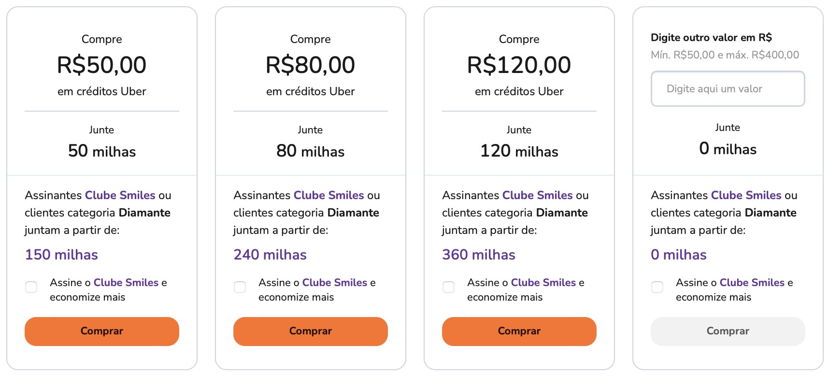Focus the 'Digite aqui um valor' field
The width and height of the screenshot is (829, 376).
(x=728, y=88)
